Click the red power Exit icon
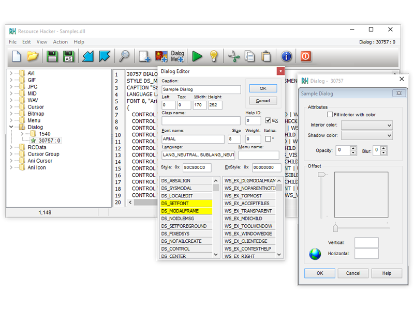 click(306, 56)
